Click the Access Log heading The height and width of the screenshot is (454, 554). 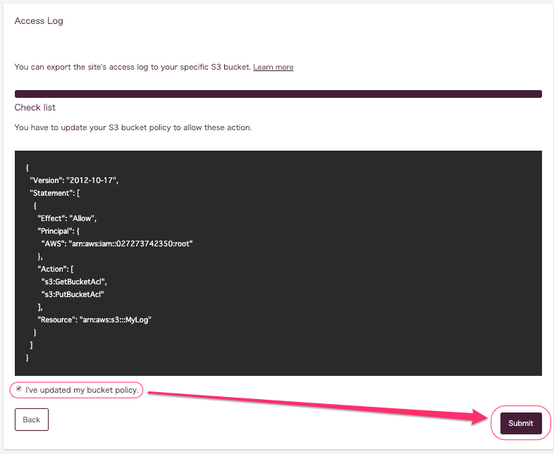pyautogui.click(x=39, y=21)
